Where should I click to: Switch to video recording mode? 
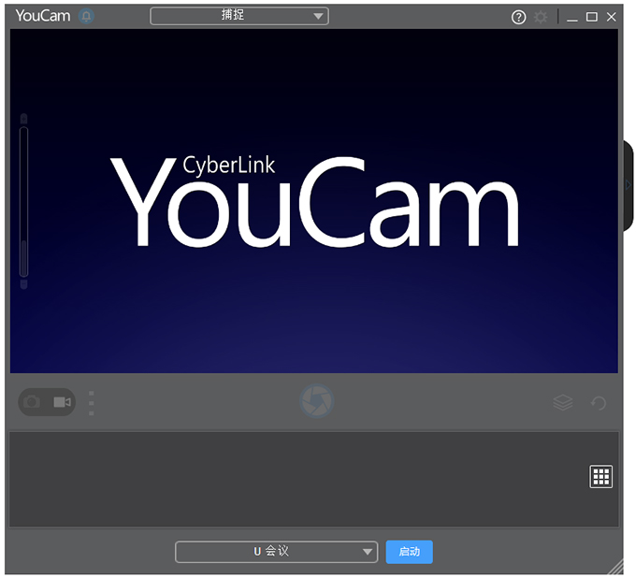point(62,402)
